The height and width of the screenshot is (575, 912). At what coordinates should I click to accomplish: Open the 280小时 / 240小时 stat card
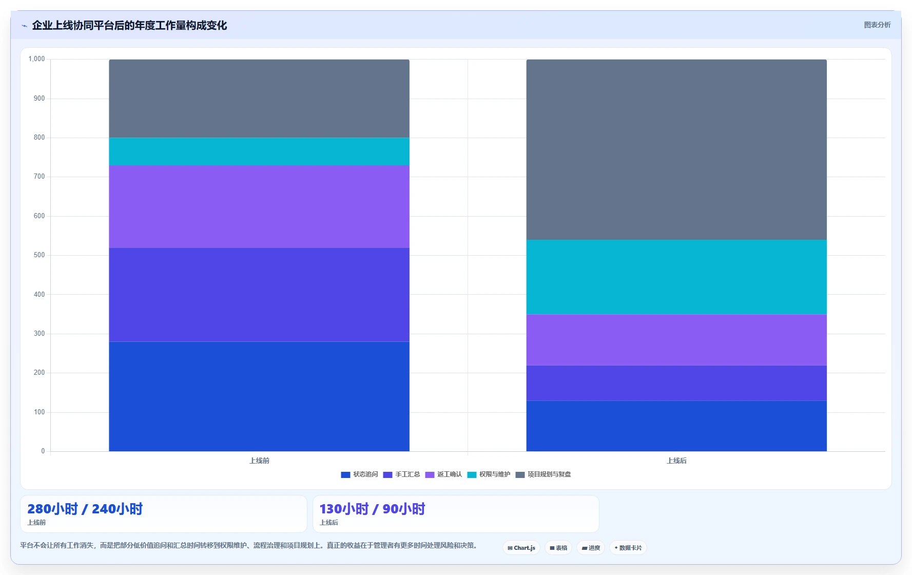(164, 514)
